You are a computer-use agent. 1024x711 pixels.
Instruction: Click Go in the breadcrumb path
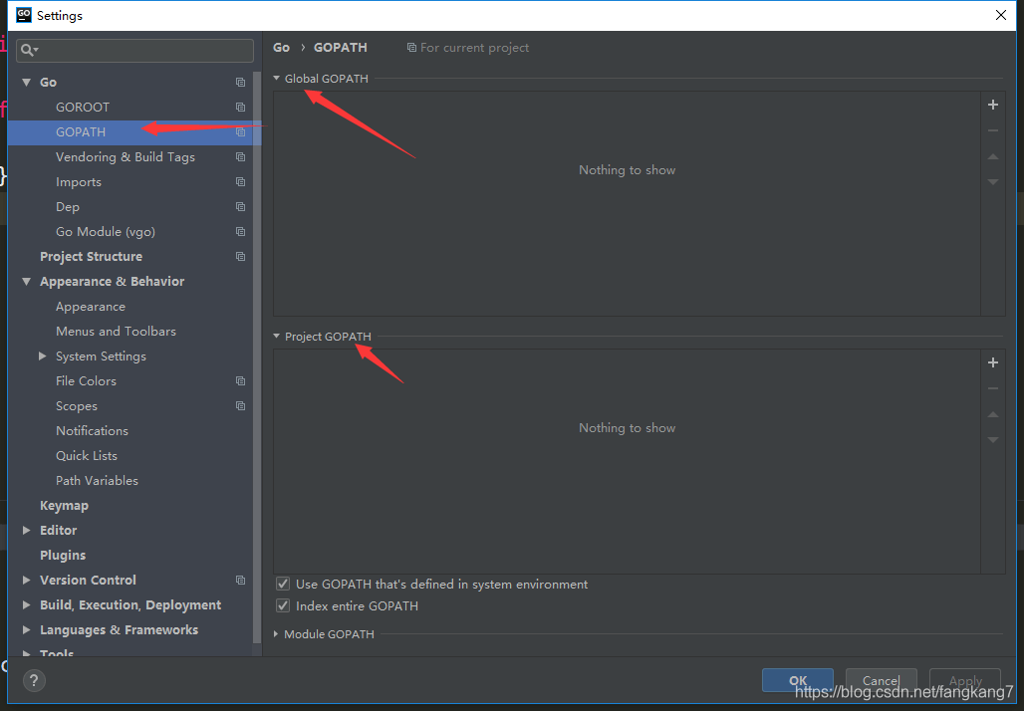(282, 48)
